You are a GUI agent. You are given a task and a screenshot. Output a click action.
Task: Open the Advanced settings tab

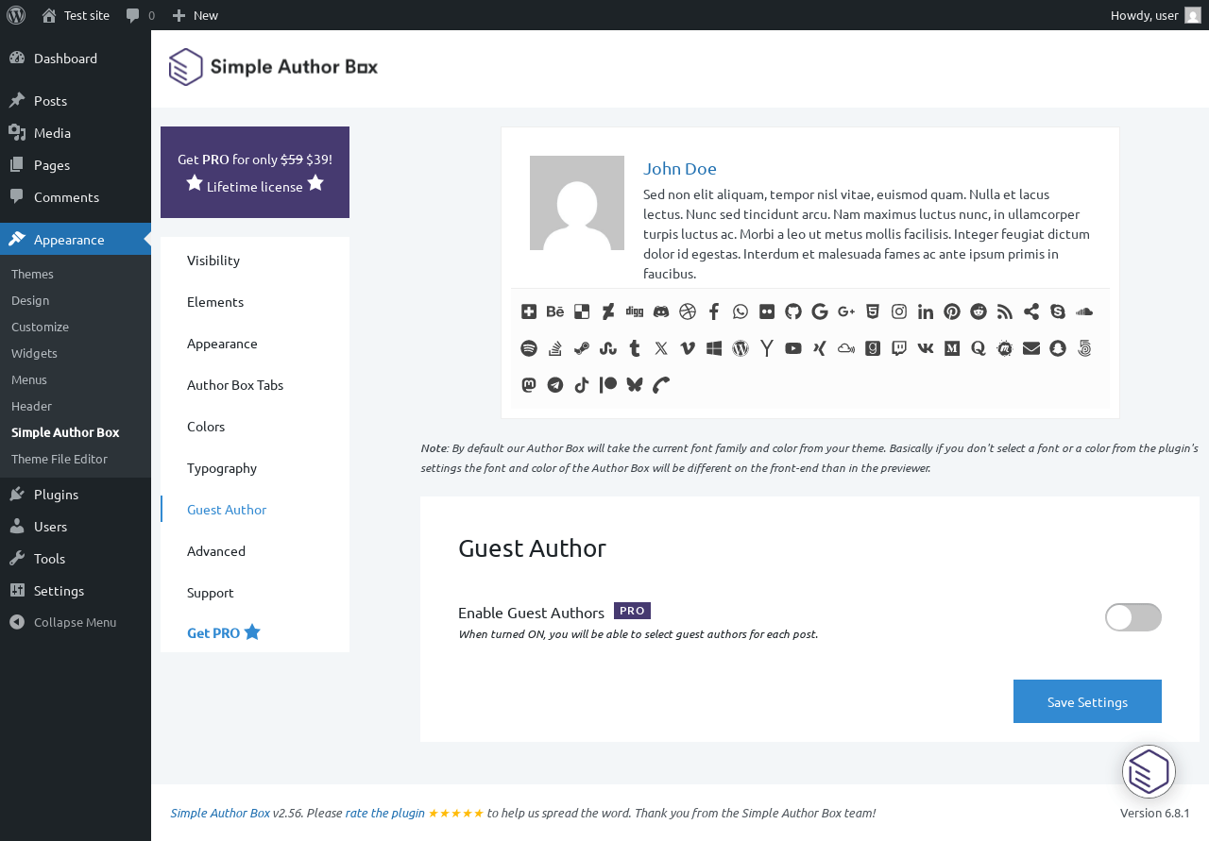(x=255, y=550)
